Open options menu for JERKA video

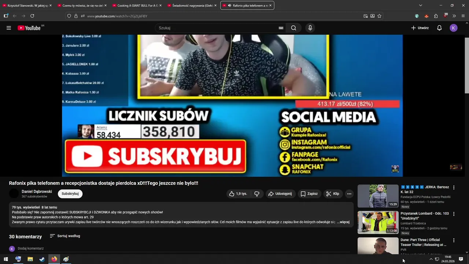point(454,187)
